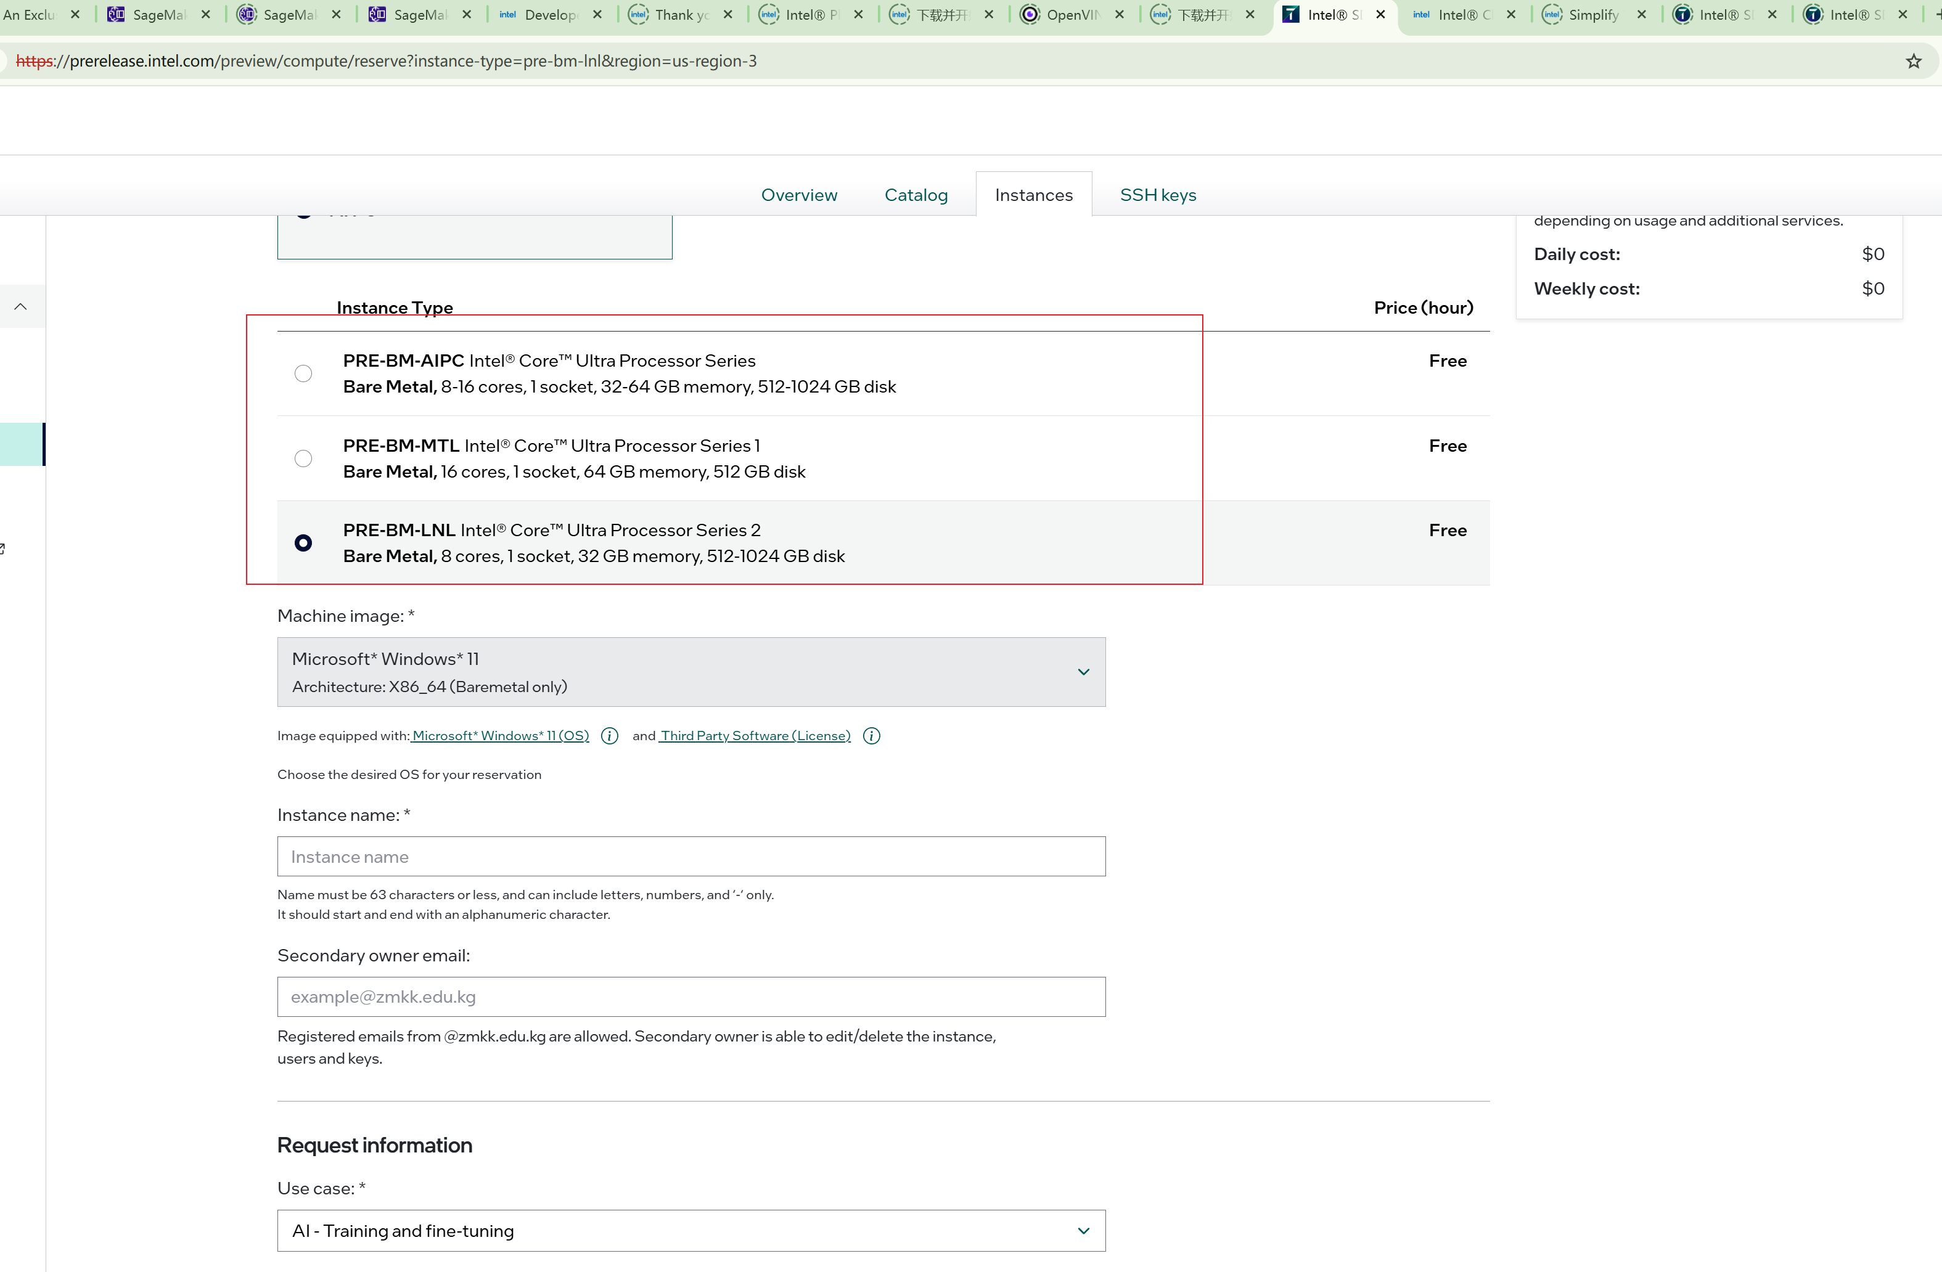Expand the Use case dropdown

(691, 1230)
